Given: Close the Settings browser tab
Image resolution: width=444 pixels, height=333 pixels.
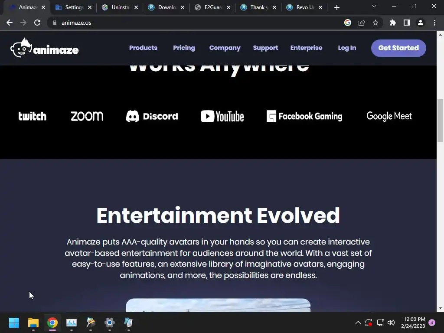Looking at the screenshot, I should (90, 7).
